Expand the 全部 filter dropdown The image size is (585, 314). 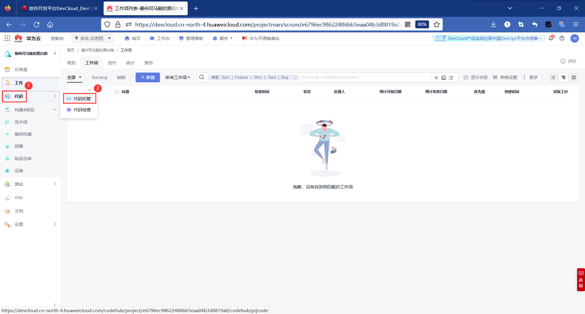coord(74,77)
